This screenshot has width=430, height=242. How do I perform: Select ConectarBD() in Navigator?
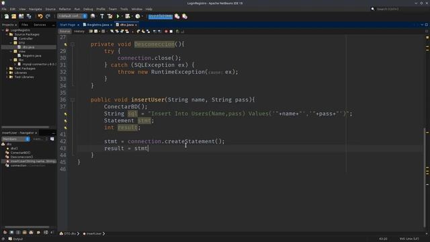[x=20, y=153]
